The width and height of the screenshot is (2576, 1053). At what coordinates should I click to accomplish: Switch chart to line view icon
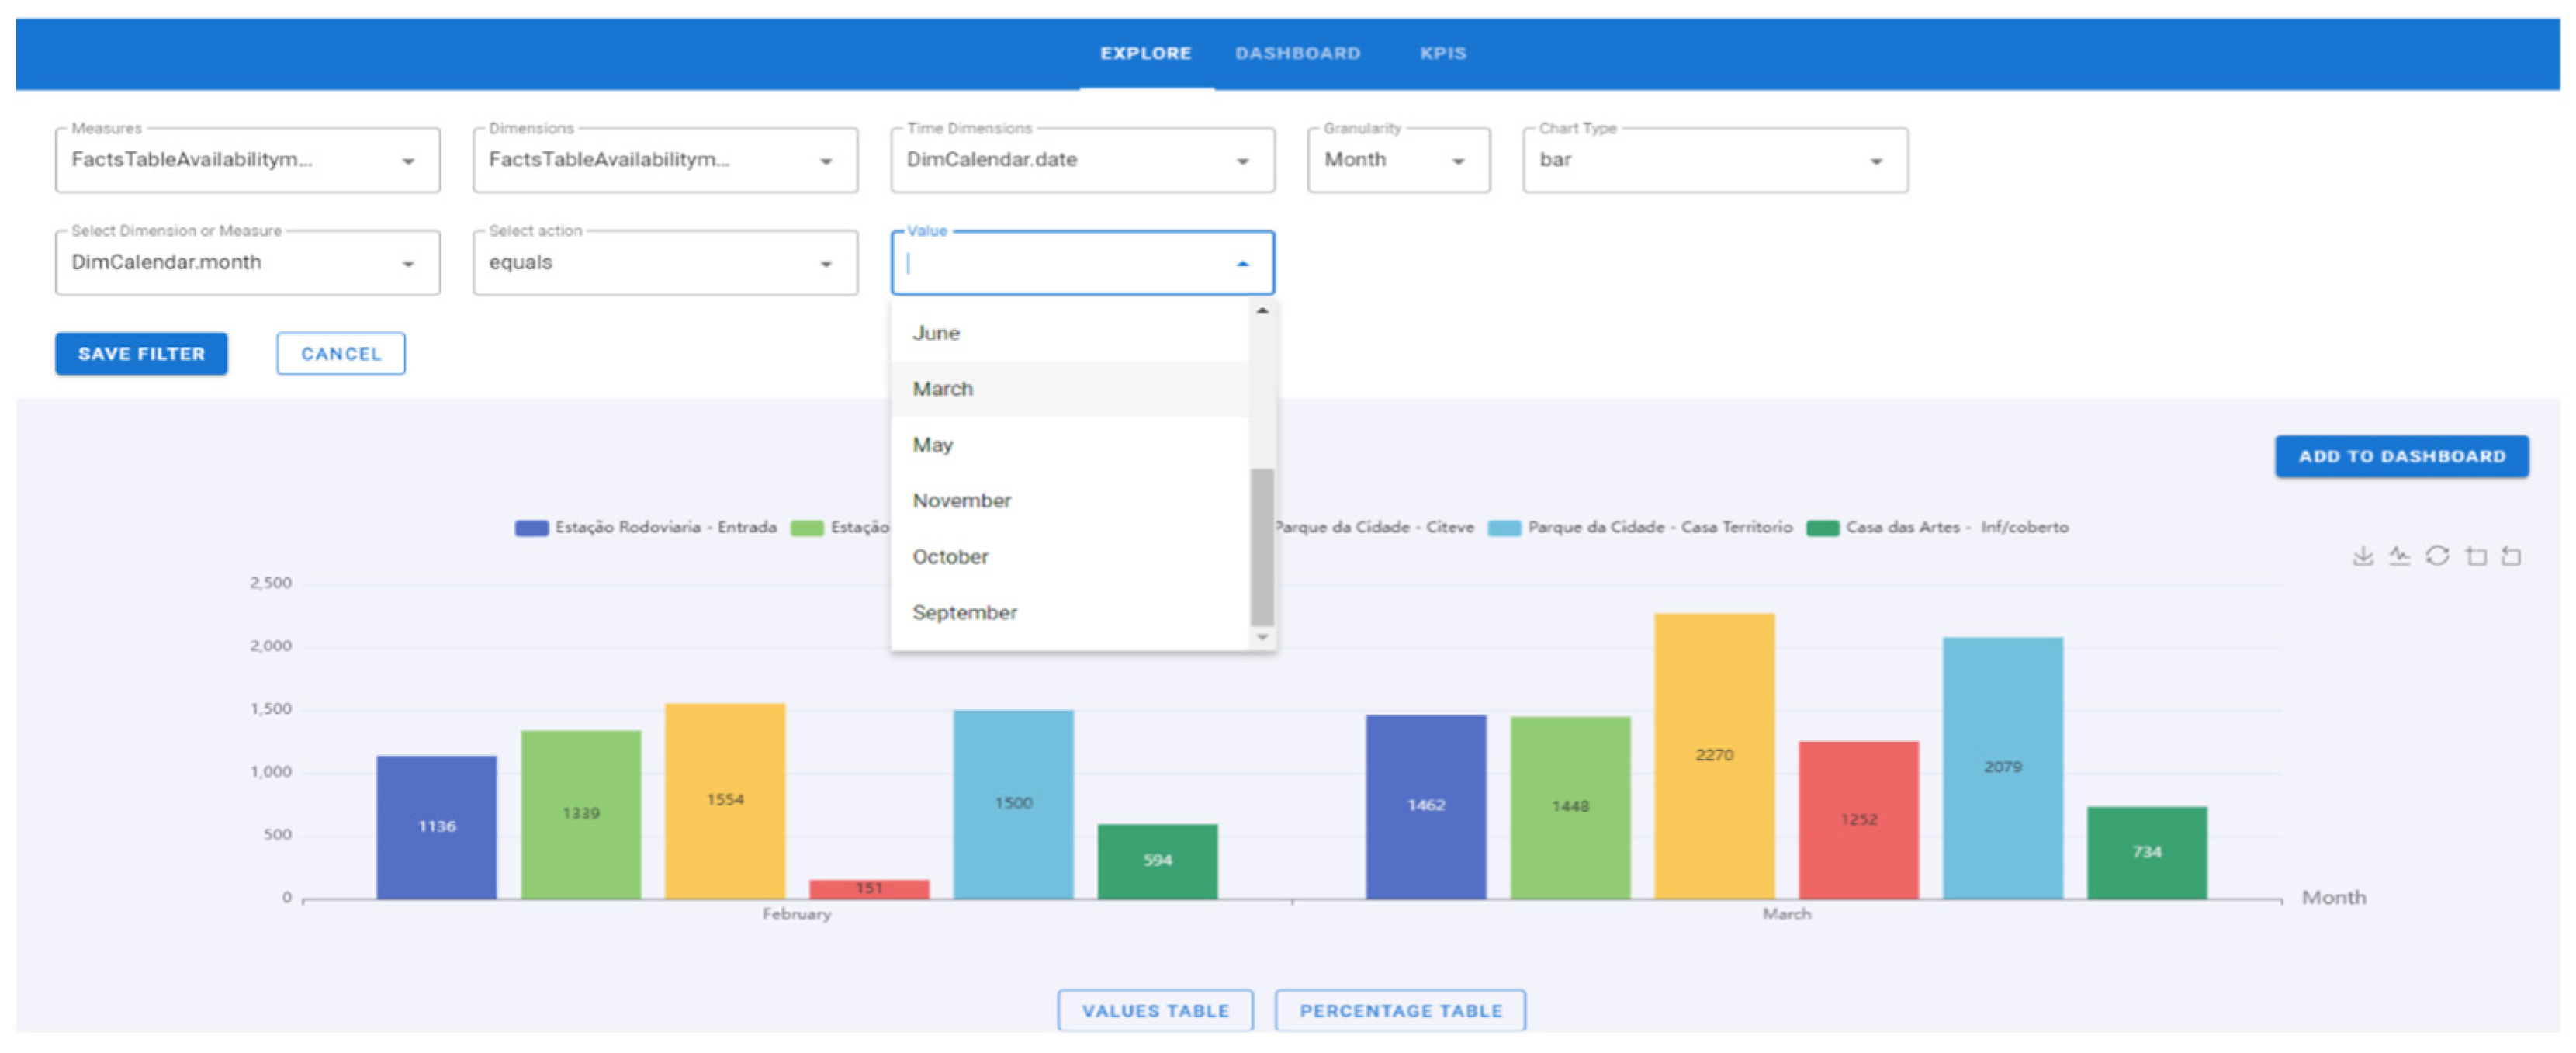(x=2399, y=556)
